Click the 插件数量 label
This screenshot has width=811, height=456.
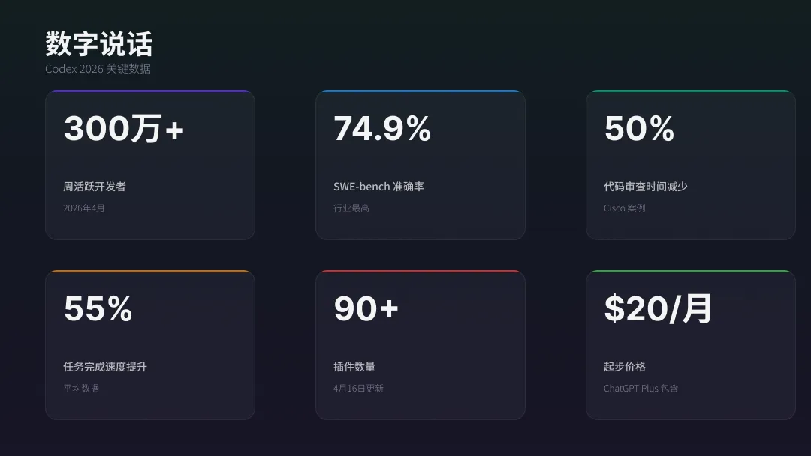(x=354, y=367)
